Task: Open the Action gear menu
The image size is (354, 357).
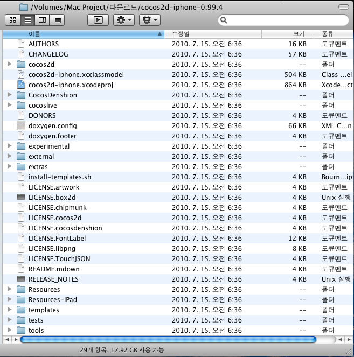Action: point(124,20)
